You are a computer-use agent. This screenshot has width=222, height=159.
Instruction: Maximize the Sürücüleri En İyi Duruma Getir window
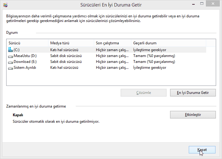click(x=202, y=3)
